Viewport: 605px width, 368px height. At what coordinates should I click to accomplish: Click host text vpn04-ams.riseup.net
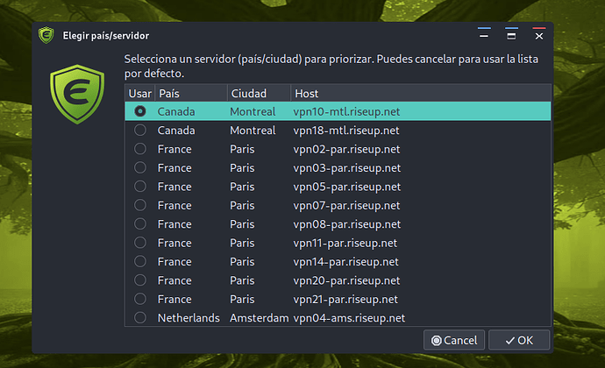click(349, 318)
